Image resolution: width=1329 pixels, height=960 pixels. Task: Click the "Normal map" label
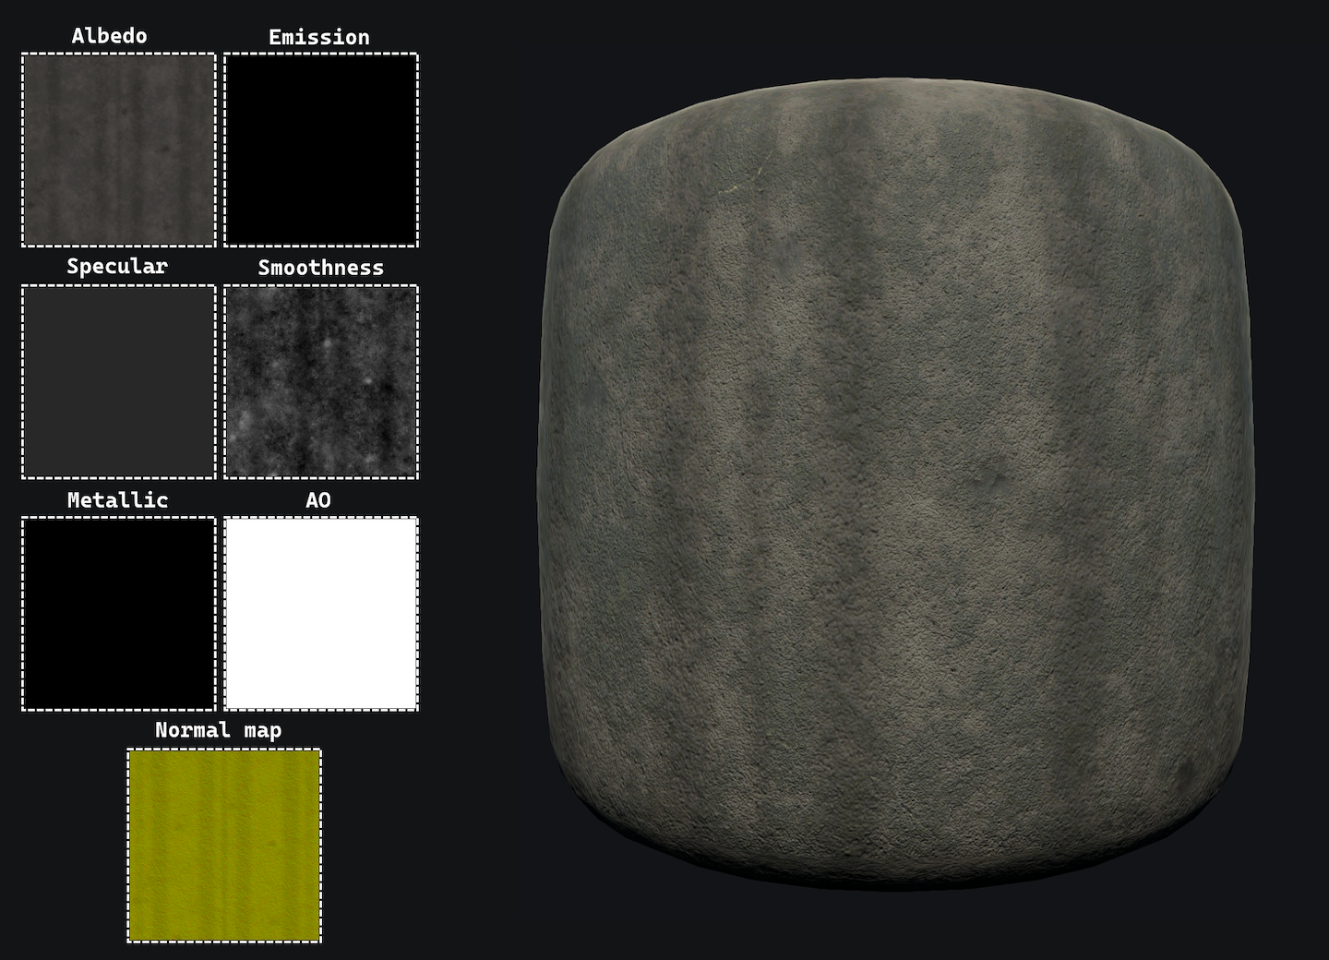(x=219, y=730)
